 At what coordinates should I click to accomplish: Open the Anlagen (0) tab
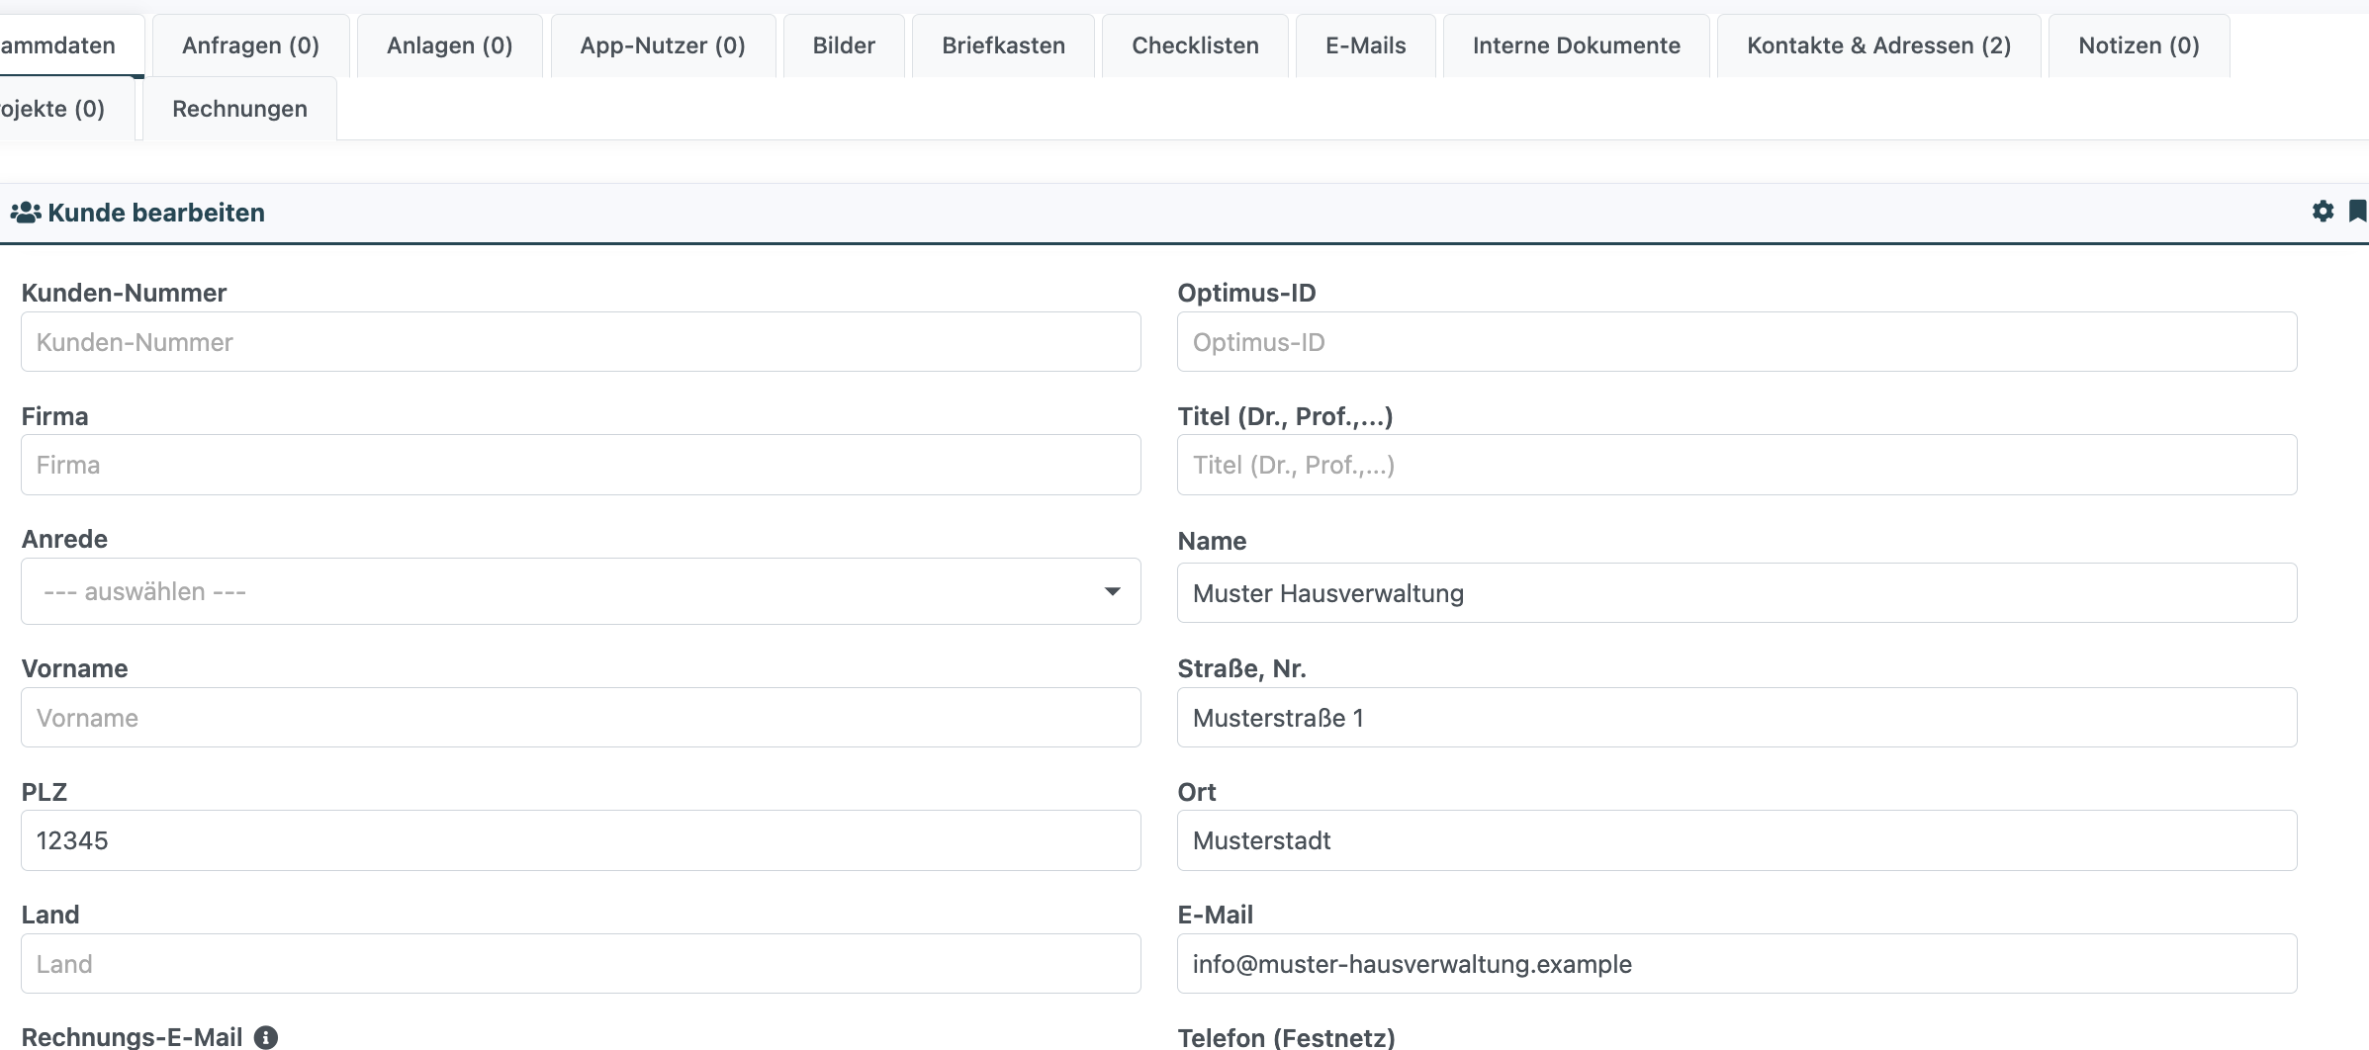coord(449,45)
